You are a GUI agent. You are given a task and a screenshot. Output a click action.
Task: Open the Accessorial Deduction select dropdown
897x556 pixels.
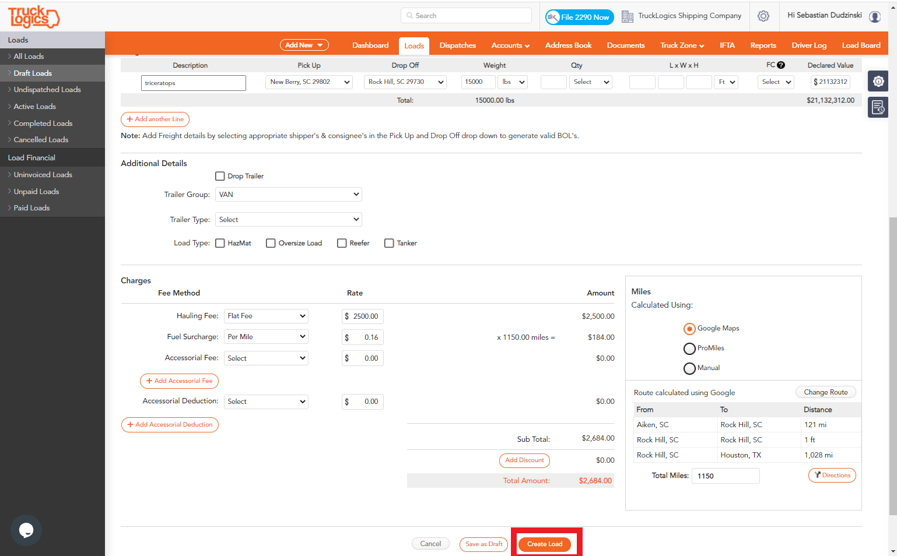(x=266, y=402)
